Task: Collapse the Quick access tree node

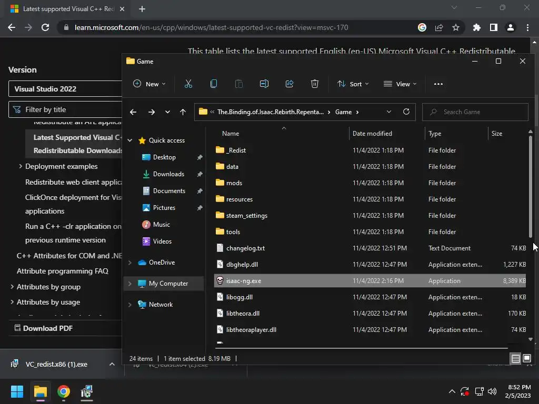Action: (x=130, y=140)
